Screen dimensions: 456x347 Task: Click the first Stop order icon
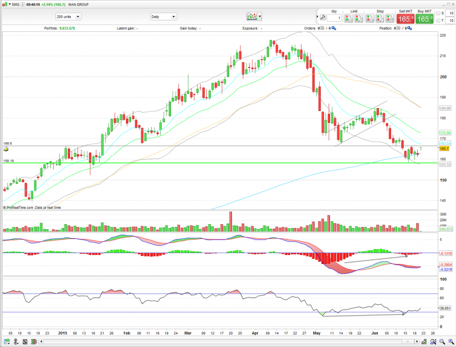click(x=370, y=19)
